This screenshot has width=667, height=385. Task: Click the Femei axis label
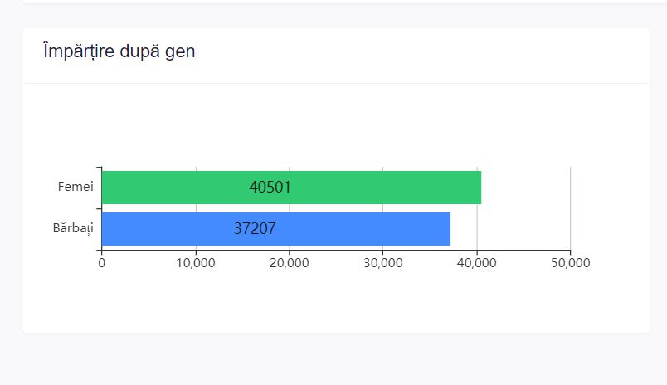75,187
